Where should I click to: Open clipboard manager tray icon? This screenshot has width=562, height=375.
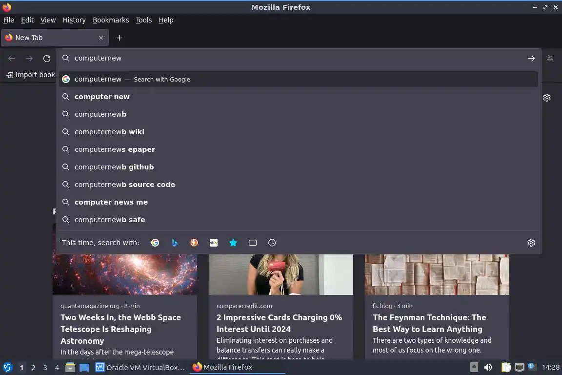506,367
